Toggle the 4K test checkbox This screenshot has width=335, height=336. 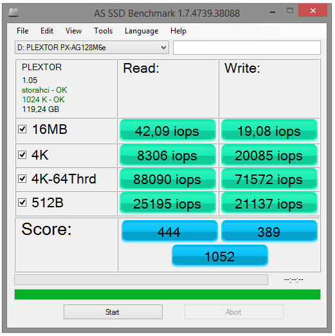[x=23, y=154]
